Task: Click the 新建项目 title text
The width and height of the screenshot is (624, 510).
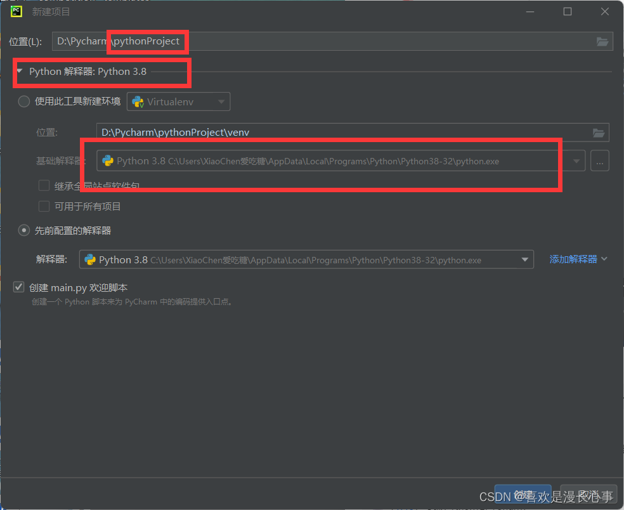Action: (51, 12)
